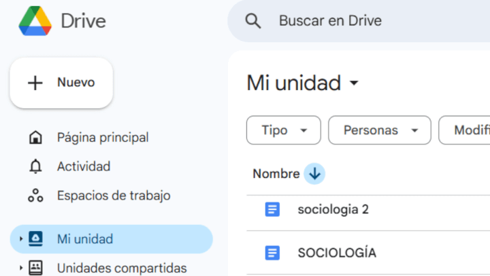The image size is (490, 276).
Task: Open Unidades compartidas
Action: [122, 269]
